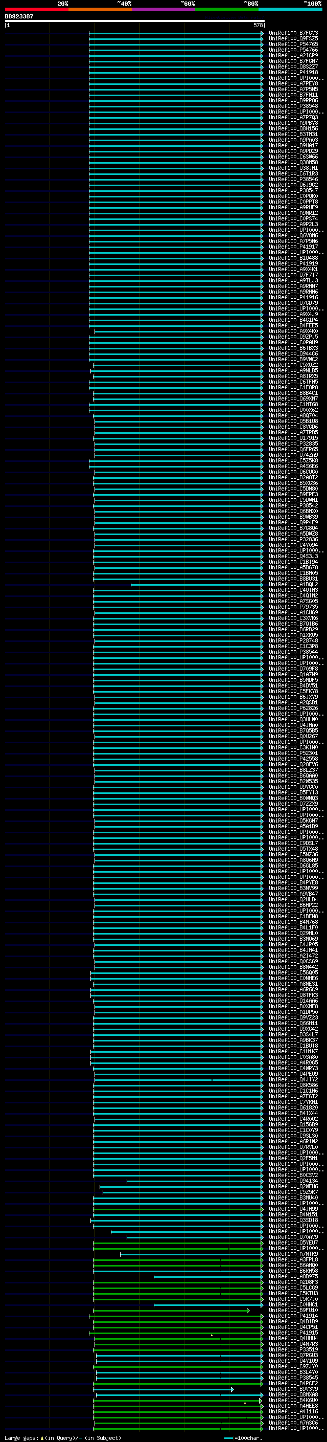Image resolution: width=327 pixels, height=1442 pixels.
Task: Pick hit UniRef100_Q0U267
Action: [x=293, y=736]
